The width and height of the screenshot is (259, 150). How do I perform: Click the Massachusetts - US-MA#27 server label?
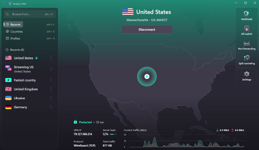pyautogui.click(x=147, y=20)
